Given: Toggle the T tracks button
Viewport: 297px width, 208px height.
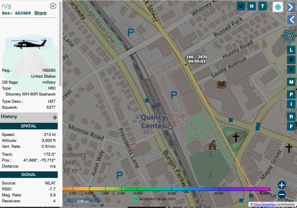Looking at the screenshot, I should 262,6.
